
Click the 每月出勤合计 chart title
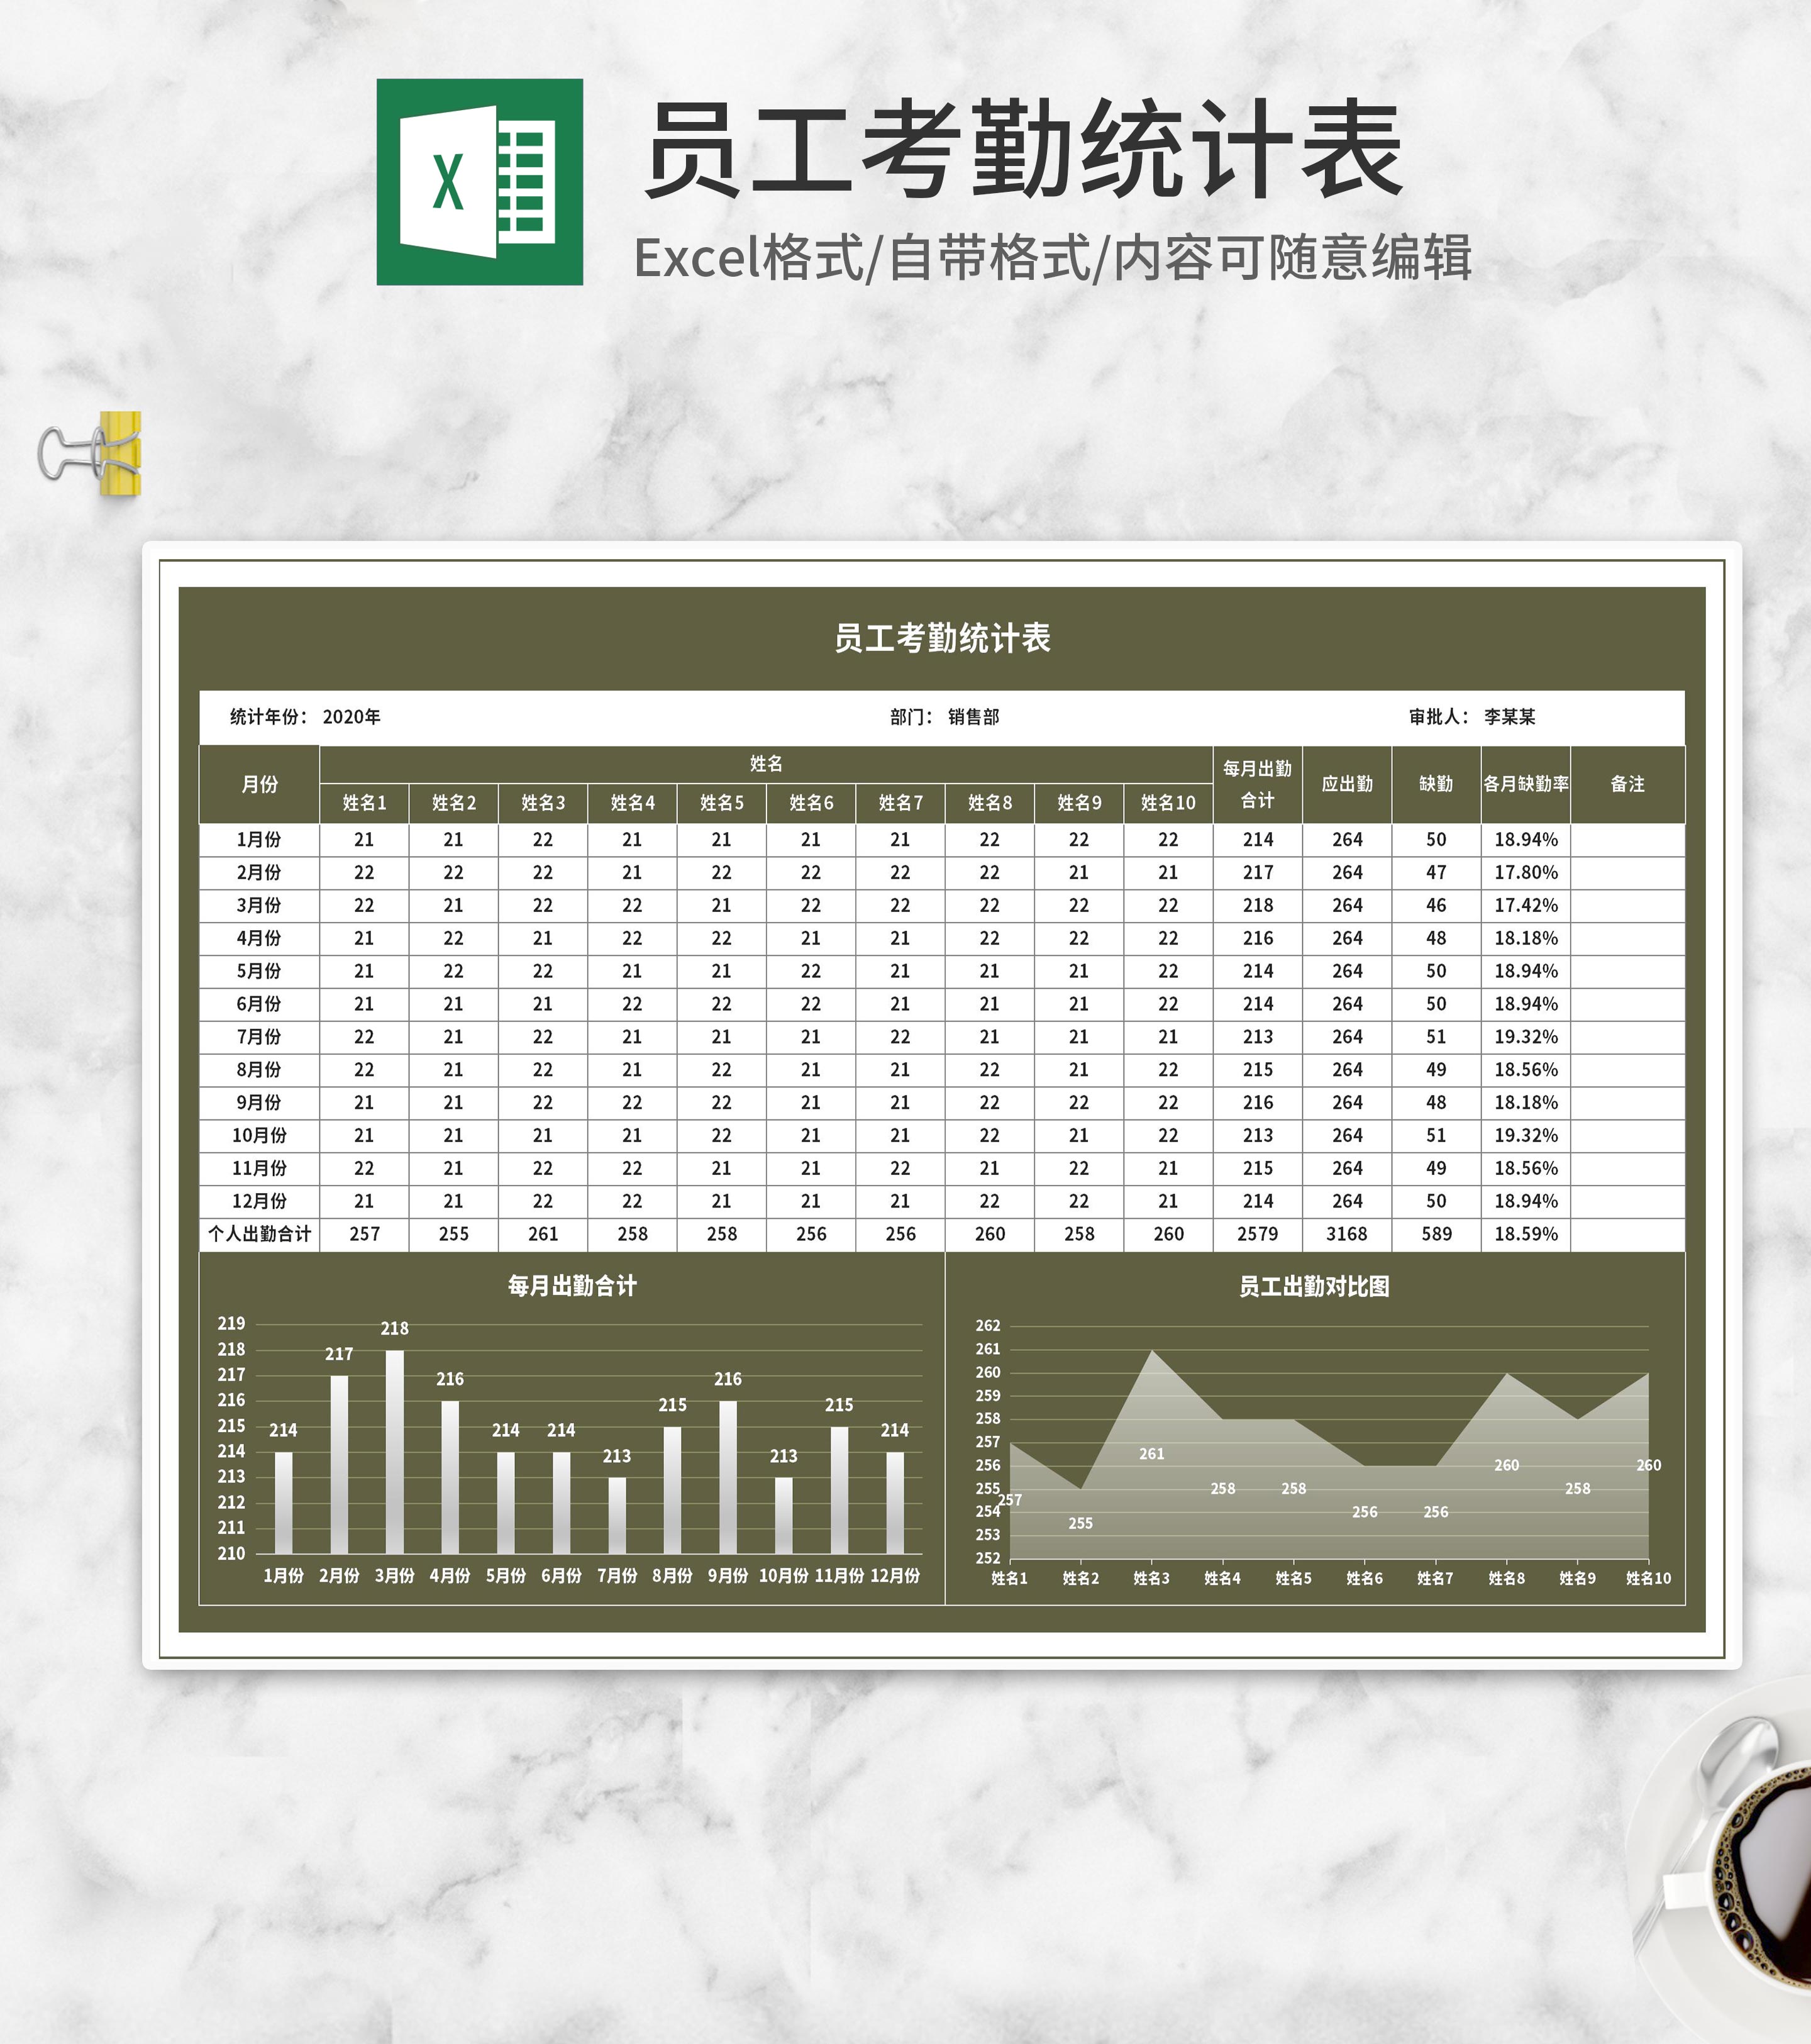click(571, 1286)
